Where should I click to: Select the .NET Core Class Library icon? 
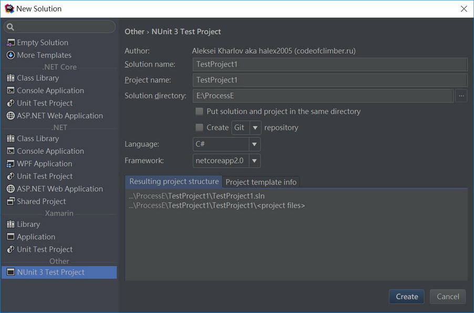click(x=11, y=78)
